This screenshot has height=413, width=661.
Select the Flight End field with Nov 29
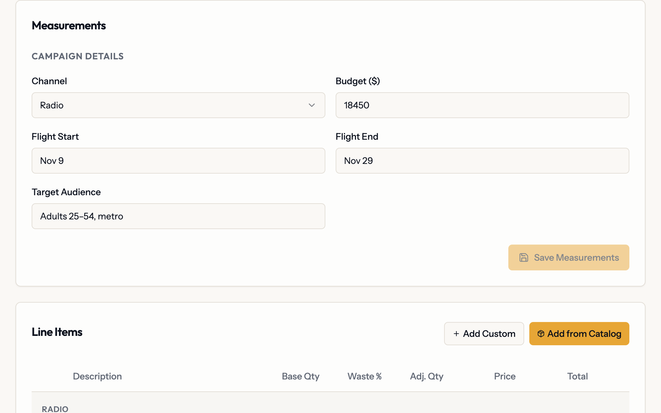(x=482, y=161)
